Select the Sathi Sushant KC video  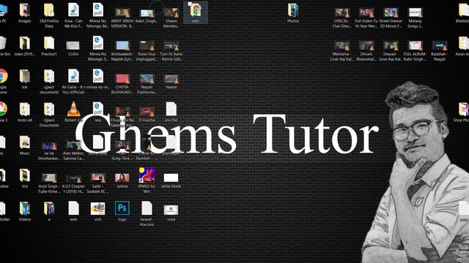(97, 178)
